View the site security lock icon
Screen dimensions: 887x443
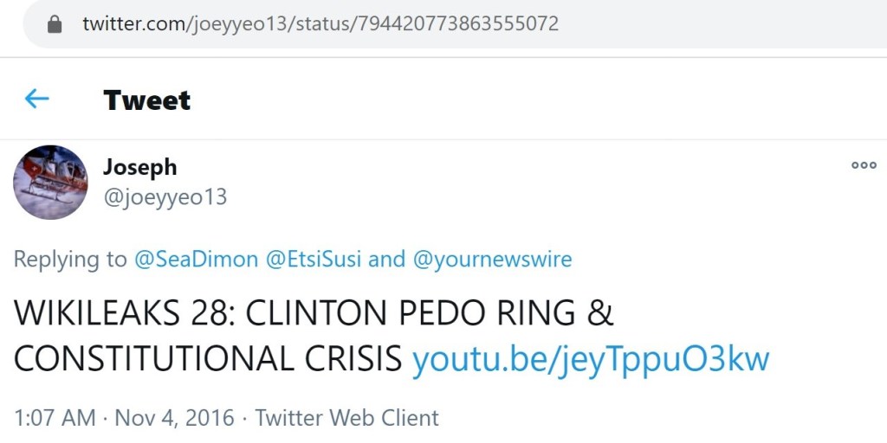pyautogui.click(x=55, y=24)
